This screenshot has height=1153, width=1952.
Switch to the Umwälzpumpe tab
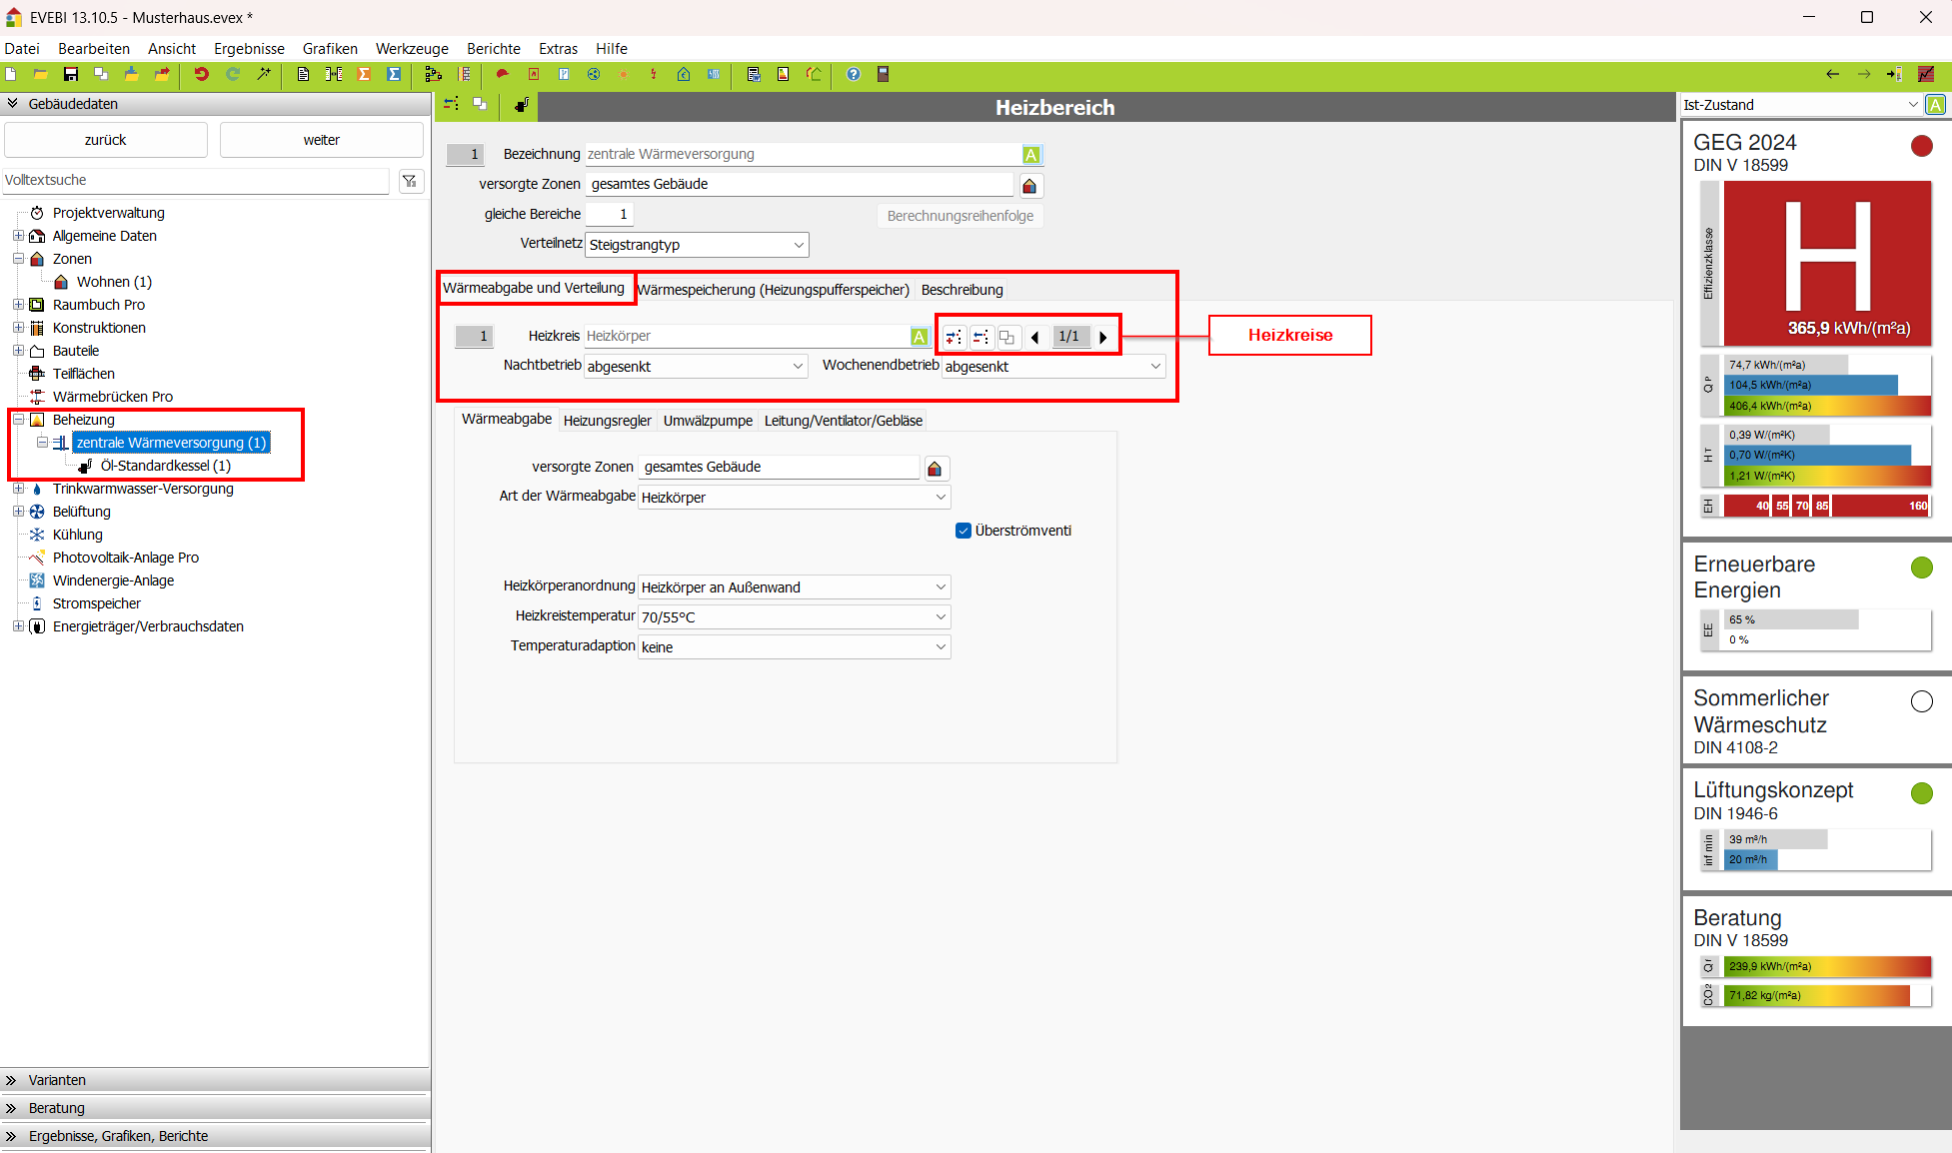tap(708, 421)
